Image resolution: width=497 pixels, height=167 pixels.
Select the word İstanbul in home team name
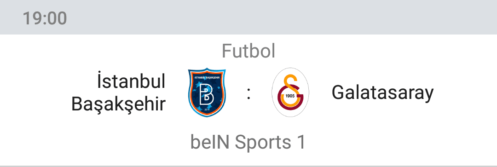click(131, 81)
